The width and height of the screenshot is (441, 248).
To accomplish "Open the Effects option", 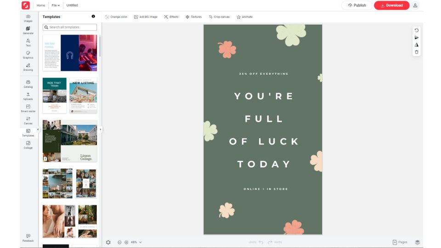I will tap(171, 17).
